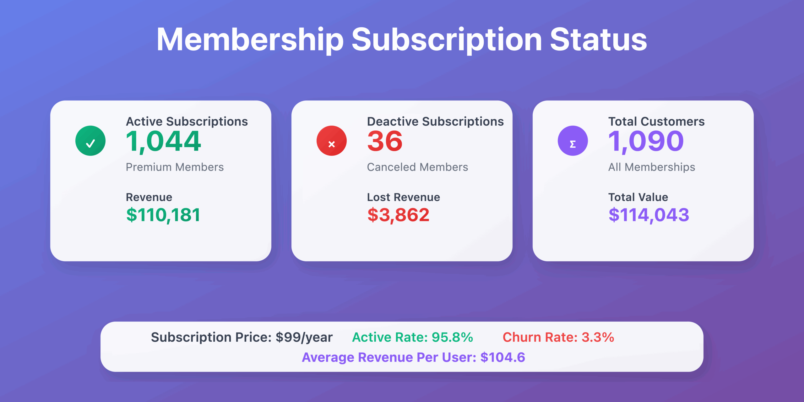This screenshot has width=804, height=402.
Task: Click the Subscription Price $99/year text
Action: [242, 338]
